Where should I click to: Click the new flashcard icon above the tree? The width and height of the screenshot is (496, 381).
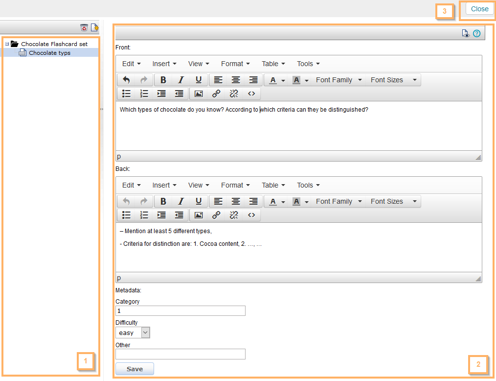94,27
